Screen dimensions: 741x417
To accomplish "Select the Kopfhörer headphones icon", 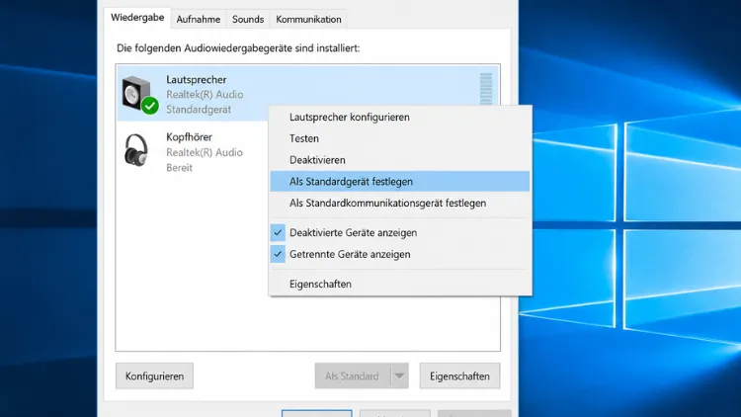I will click(x=136, y=150).
